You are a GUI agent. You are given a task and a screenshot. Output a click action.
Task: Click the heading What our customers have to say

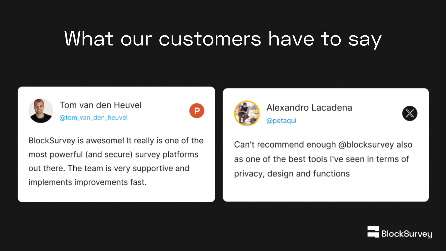pyautogui.click(x=223, y=39)
